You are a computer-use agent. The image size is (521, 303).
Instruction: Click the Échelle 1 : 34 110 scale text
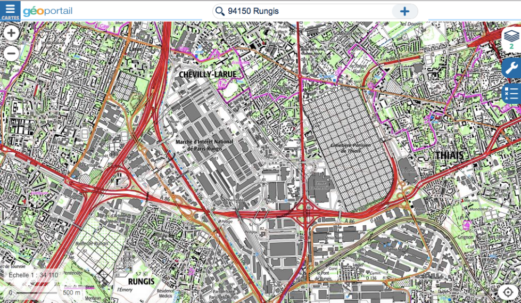[x=34, y=275]
